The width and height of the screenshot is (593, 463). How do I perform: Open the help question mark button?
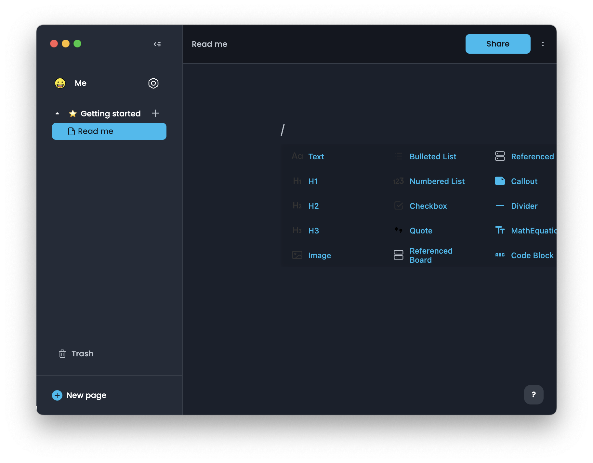534,395
